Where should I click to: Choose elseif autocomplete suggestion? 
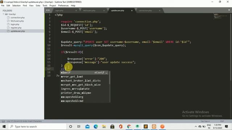(x=84, y=73)
